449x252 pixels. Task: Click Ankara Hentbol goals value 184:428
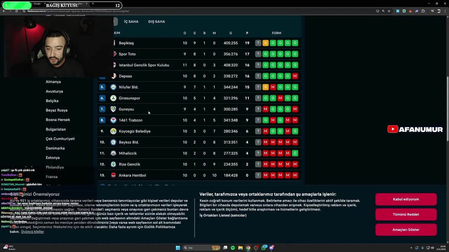(x=230, y=175)
